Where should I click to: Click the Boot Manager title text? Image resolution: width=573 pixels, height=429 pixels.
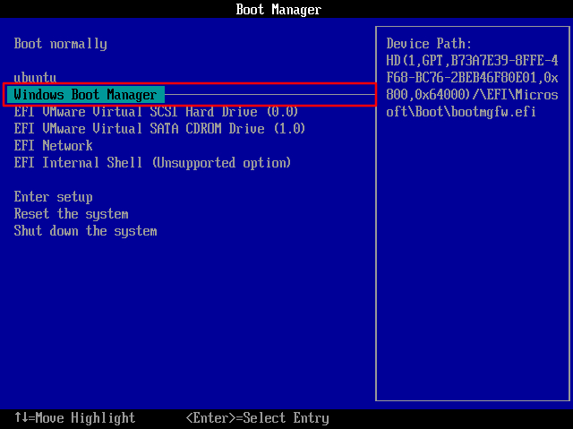[278, 10]
